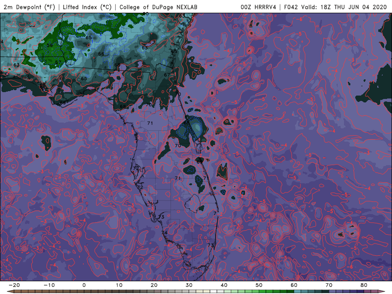Click the '67' dewpoint value on map
This screenshot has height=294, width=392.
(167, 75)
